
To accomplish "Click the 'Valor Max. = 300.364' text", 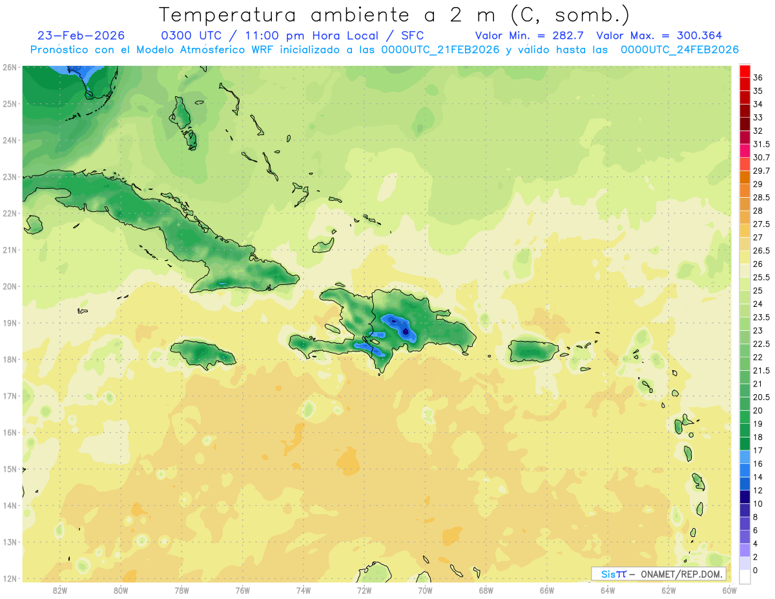I will pos(659,36).
